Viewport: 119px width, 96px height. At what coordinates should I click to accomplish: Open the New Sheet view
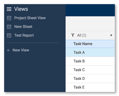23,27
